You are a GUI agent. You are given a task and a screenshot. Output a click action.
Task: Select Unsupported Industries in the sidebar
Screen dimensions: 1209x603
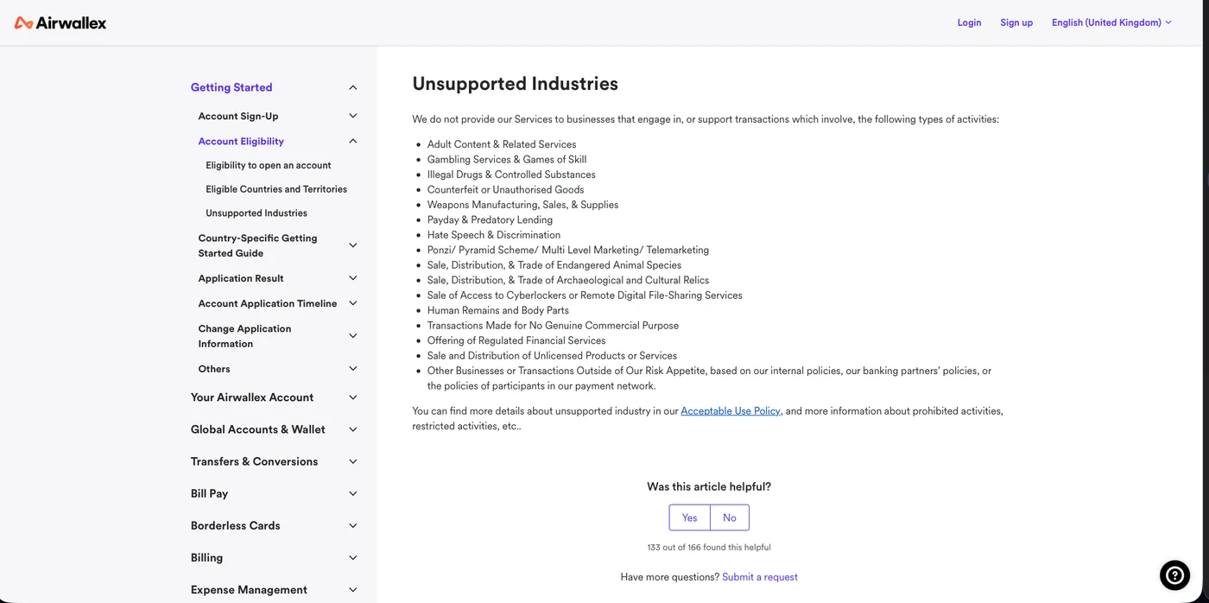[x=256, y=213]
